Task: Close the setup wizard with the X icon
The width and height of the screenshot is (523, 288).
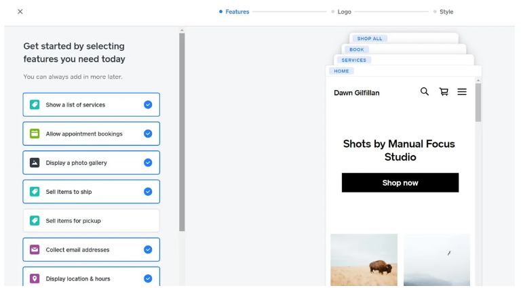Action: [x=20, y=12]
